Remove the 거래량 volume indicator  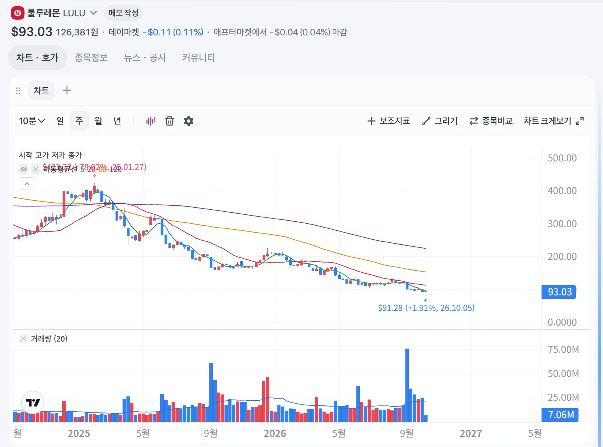[x=24, y=338]
